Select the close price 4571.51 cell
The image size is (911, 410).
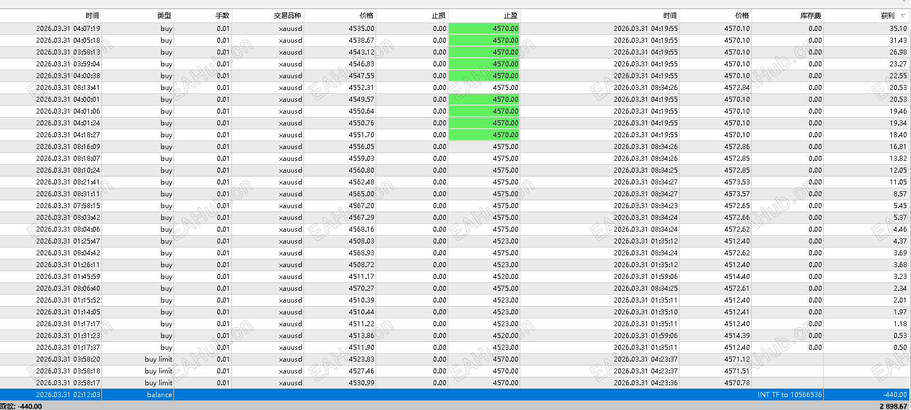737,371
